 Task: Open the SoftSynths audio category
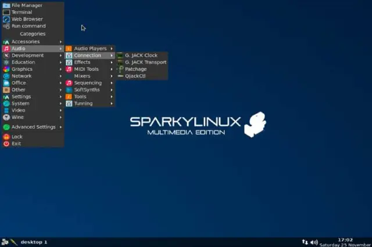click(87, 90)
